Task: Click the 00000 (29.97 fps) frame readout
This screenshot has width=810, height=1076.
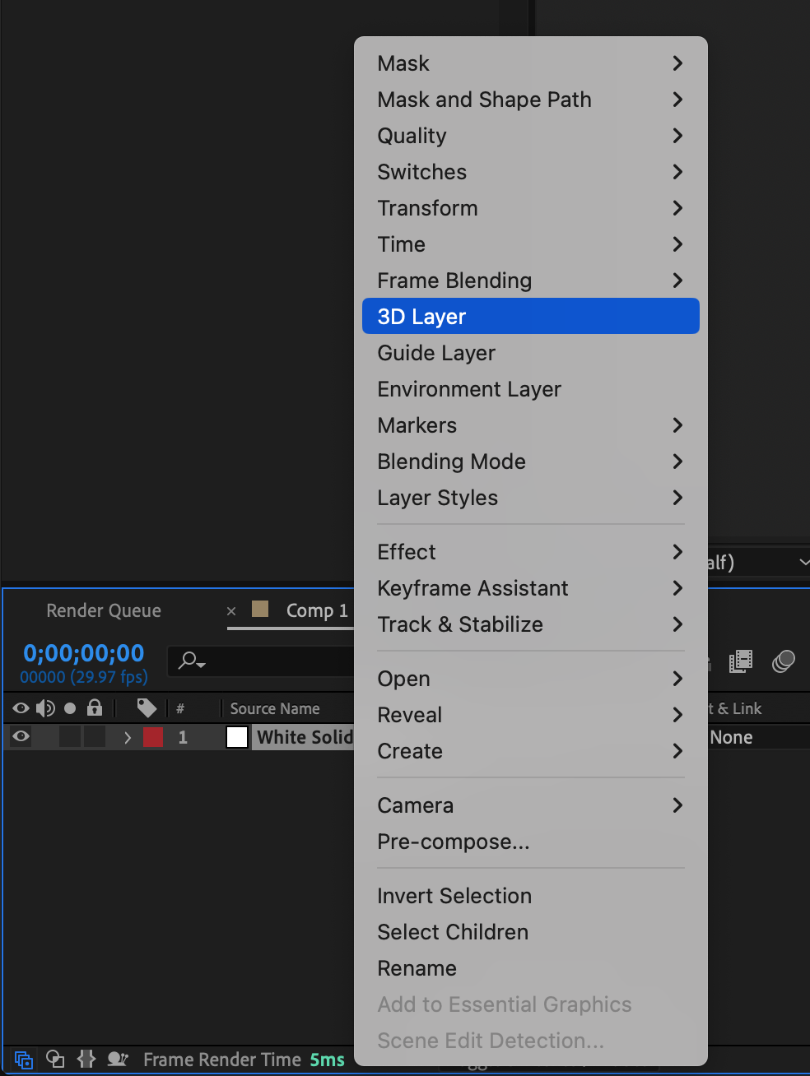Action: (x=84, y=677)
